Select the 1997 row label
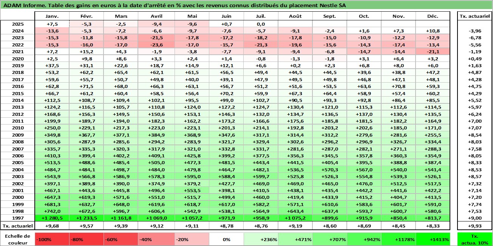 pos(17,218)
